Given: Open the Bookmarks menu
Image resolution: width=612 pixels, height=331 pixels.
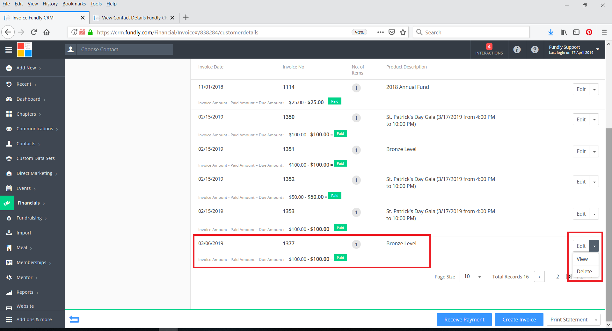Looking at the screenshot, I should coord(74,4).
